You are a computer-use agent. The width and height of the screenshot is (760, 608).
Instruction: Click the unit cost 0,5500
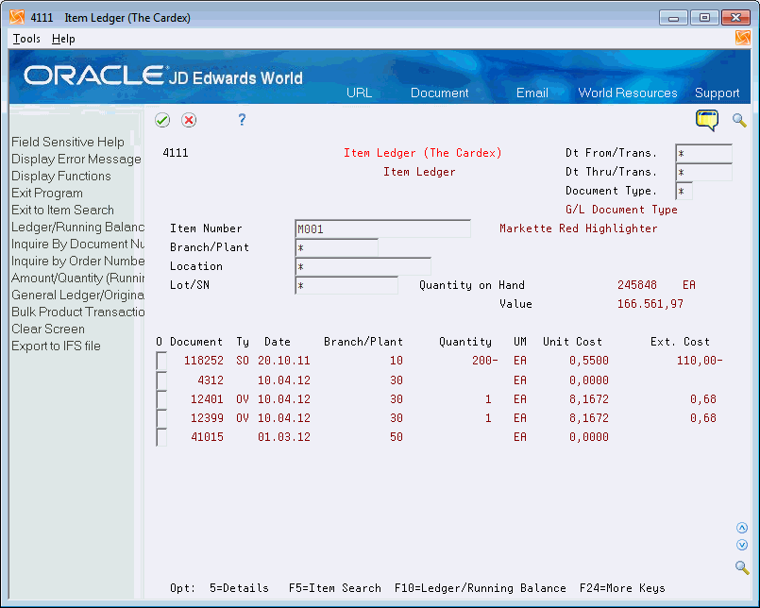coord(589,361)
